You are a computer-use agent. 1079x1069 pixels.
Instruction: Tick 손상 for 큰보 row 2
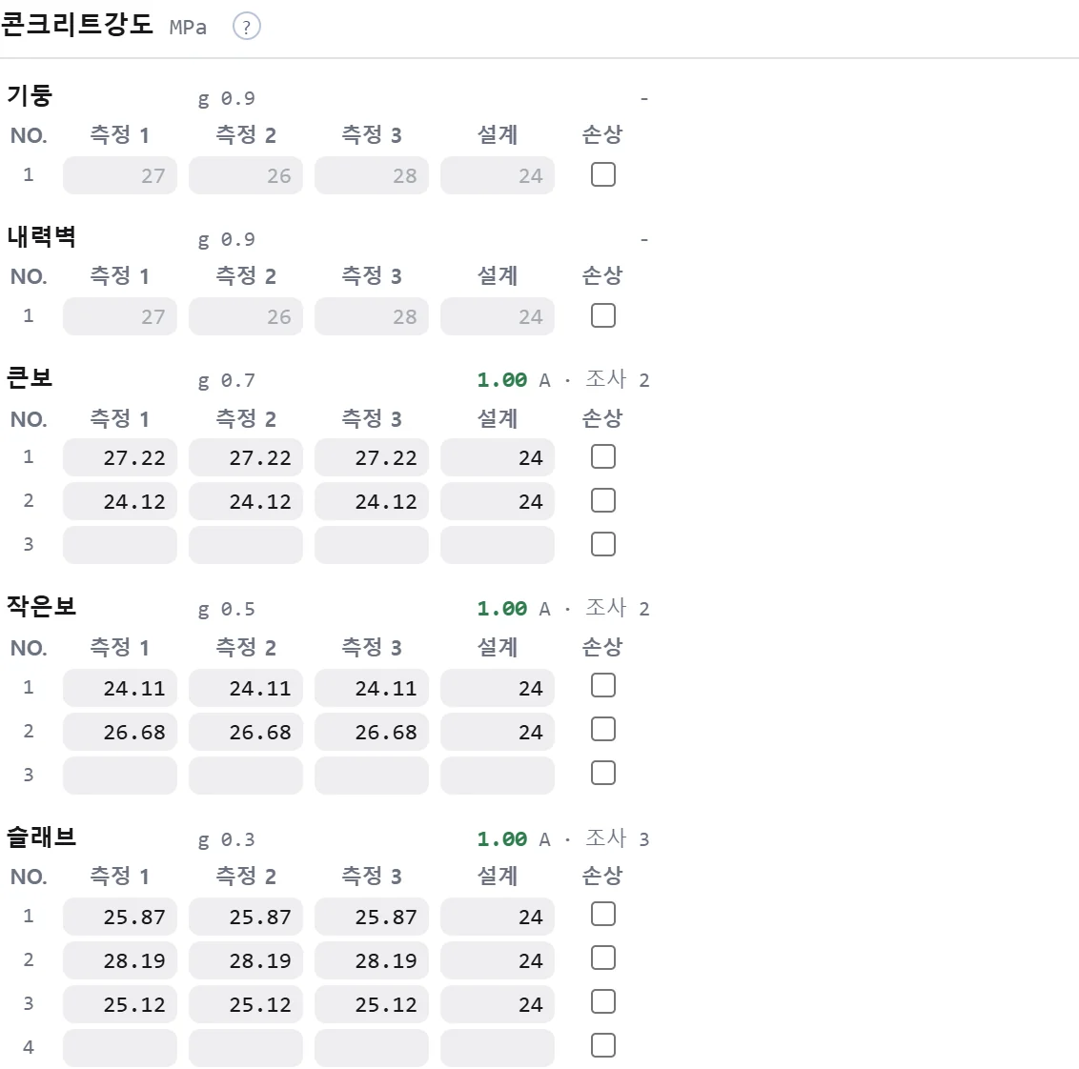pos(603,501)
